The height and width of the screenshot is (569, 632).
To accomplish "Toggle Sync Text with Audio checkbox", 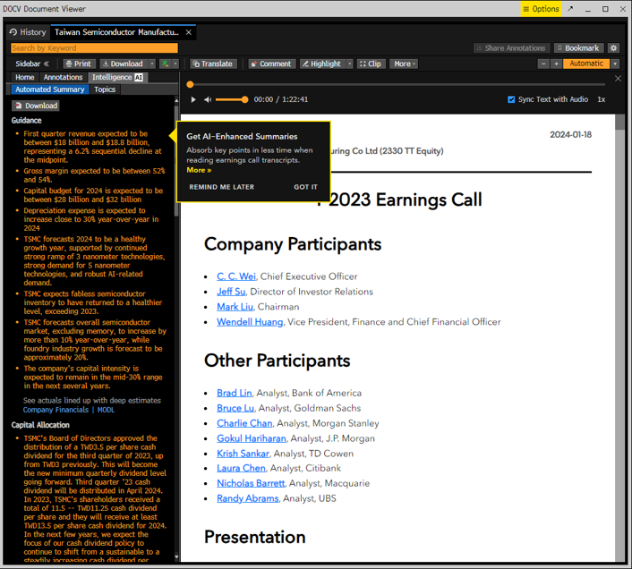I will 511,100.
